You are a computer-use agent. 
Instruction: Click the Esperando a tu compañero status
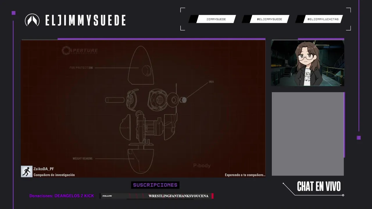tap(245, 175)
